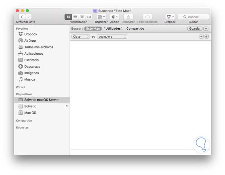Open Descargas in sidebar

pyautogui.click(x=42, y=67)
